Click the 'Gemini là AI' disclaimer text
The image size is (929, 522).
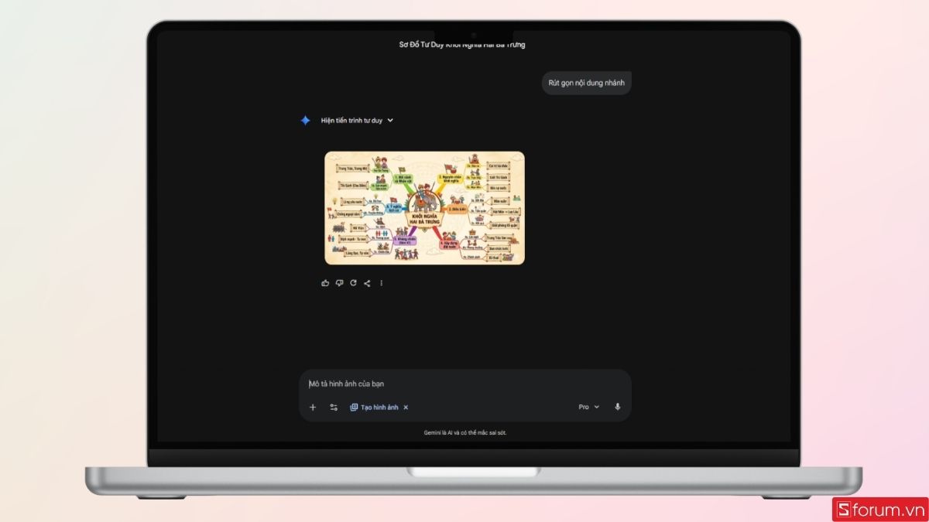pos(464,432)
